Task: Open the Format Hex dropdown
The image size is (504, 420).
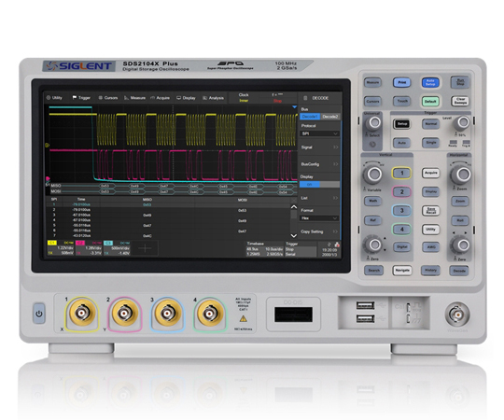Action: pyautogui.click(x=319, y=218)
